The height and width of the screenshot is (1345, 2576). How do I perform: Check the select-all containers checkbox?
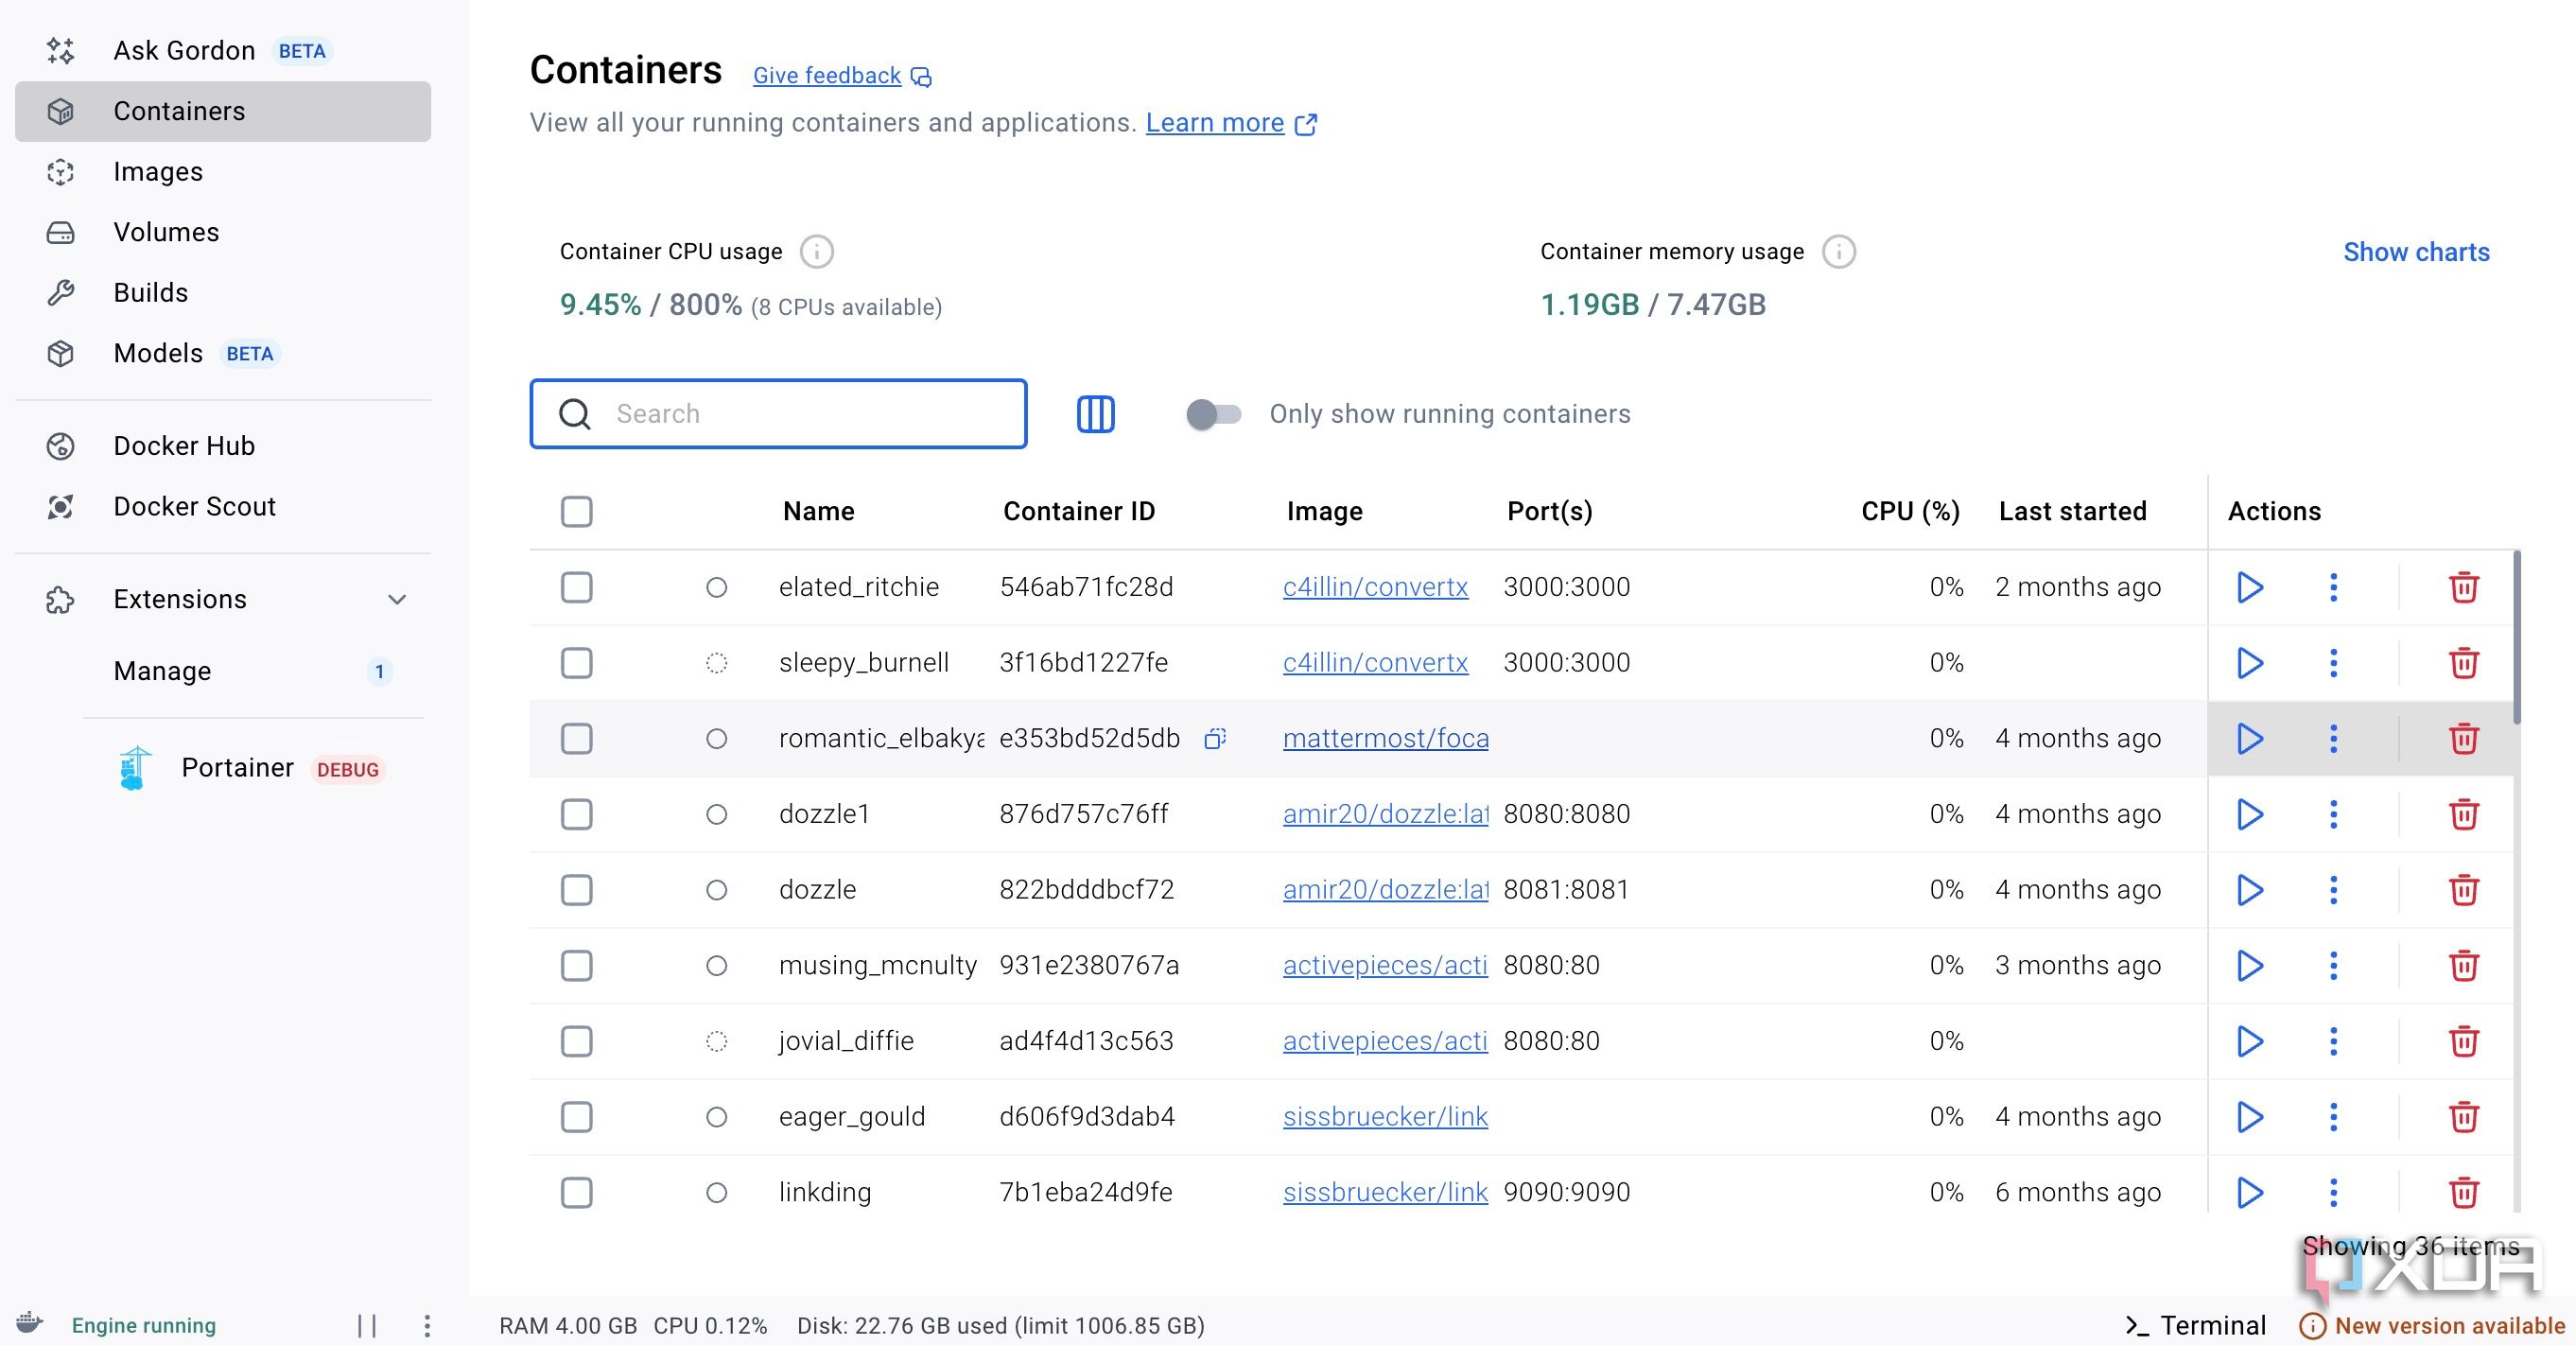576,512
